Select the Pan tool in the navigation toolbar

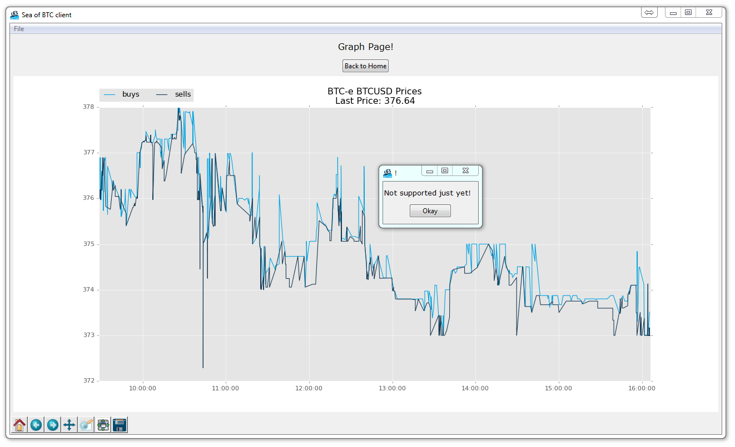click(69, 424)
